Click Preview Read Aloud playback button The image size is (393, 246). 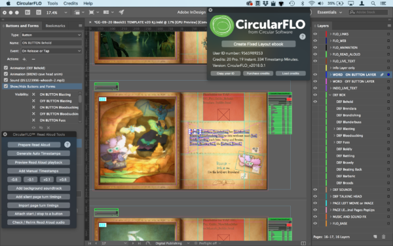pos(39,162)
